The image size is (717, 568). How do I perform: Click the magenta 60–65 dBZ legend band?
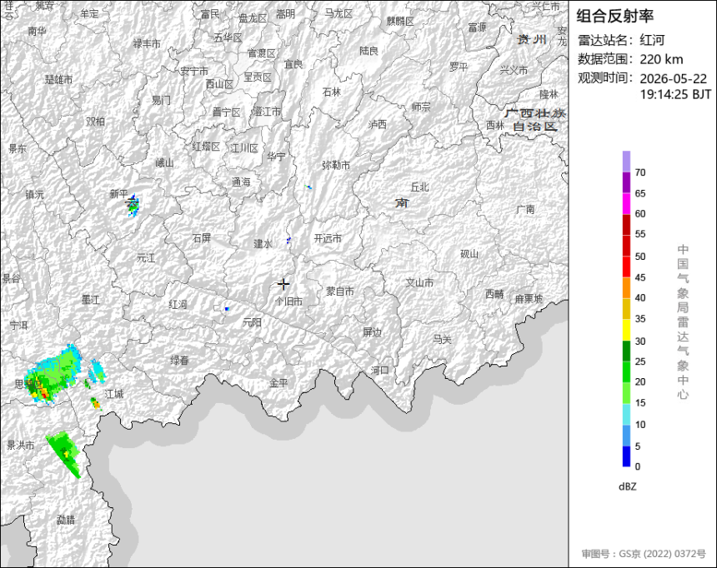pos(626,204)
